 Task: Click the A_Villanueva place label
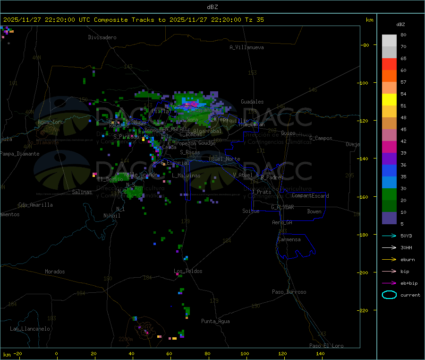246,47
